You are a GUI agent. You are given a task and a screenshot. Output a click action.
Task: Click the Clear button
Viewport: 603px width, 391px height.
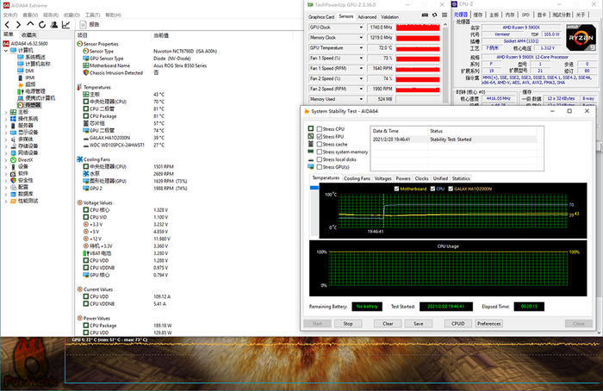pos(388,324)
